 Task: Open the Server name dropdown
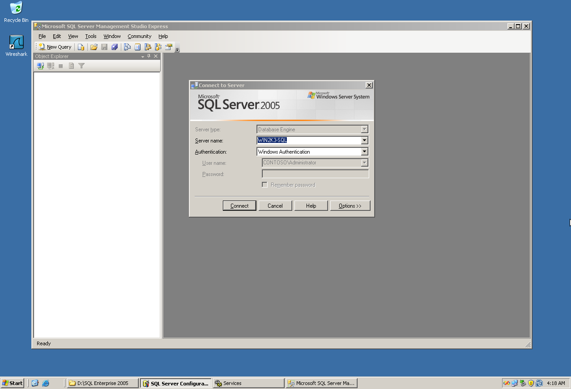(365, 140)
